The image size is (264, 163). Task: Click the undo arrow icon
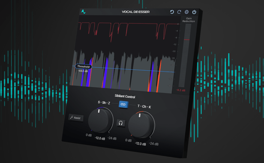coord(172,12)
